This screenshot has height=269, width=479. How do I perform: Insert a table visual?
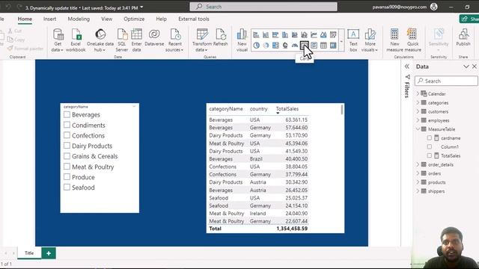pyautogui.click(x=323, y=46)
